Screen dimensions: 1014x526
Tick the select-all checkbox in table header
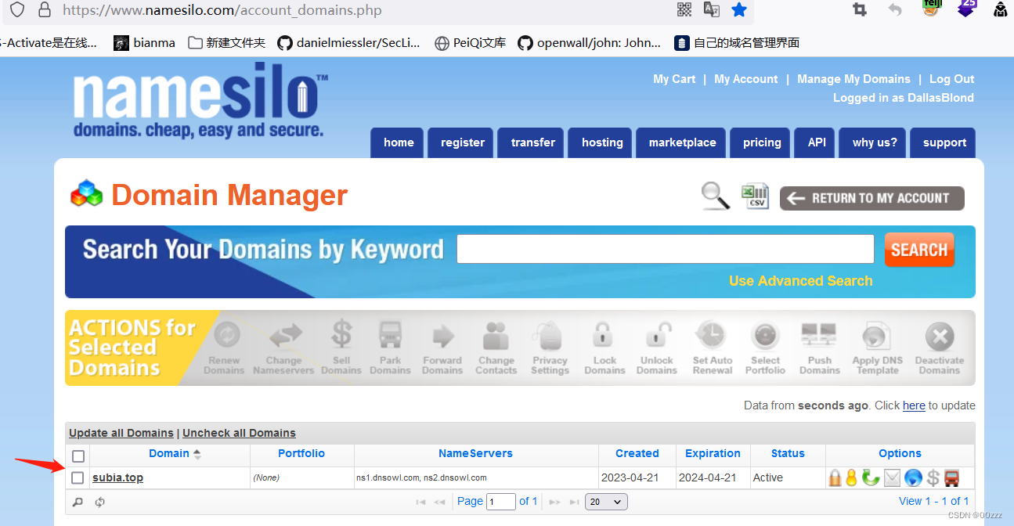tap(78, 456)
